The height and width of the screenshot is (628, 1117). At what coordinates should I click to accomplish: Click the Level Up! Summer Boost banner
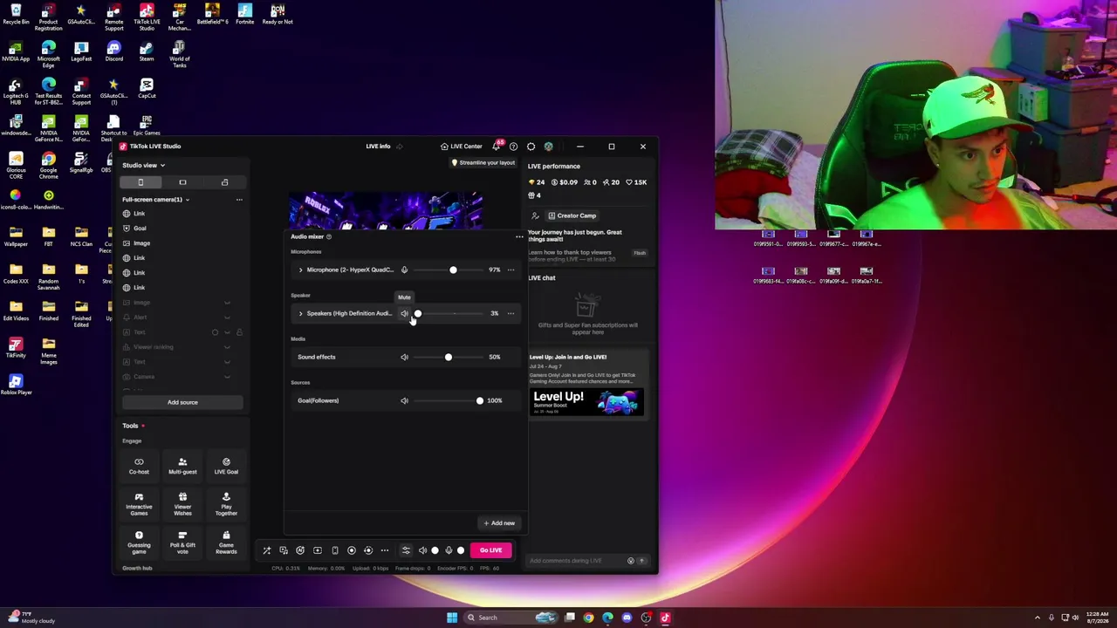click(x=586, y=401)
